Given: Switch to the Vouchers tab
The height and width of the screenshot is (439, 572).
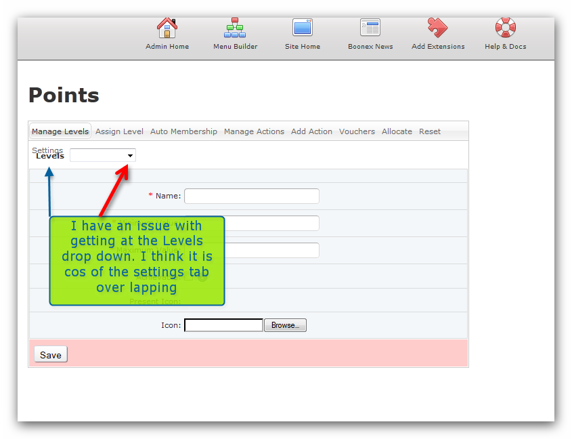Looking at the screenshot, I should (357, 131).
